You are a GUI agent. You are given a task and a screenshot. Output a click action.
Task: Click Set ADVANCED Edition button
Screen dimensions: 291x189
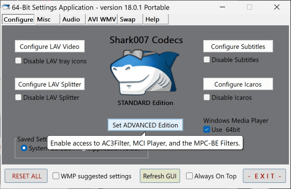pyautogui.click(x=145, y=125)
